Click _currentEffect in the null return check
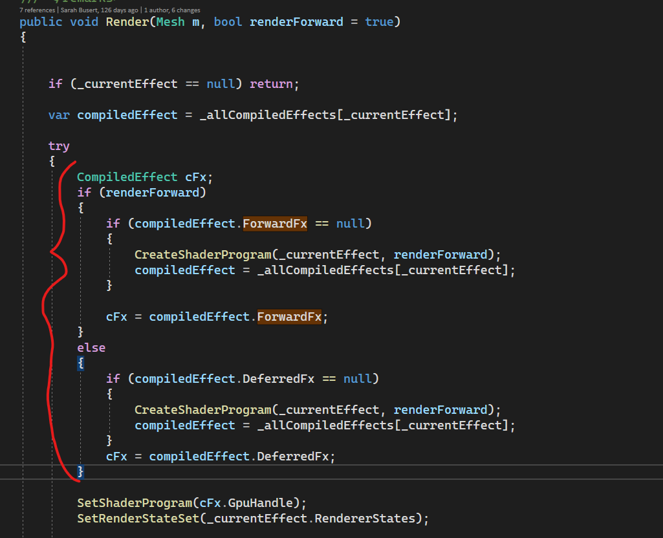The height and width of the screenshot is (538, 663). point(127,84)
